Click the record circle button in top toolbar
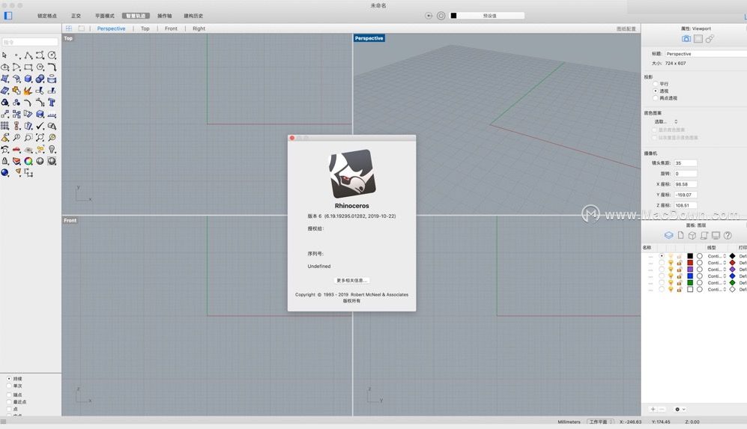The image size is (747, 429). pyautogui.click(x=441, y=16)
